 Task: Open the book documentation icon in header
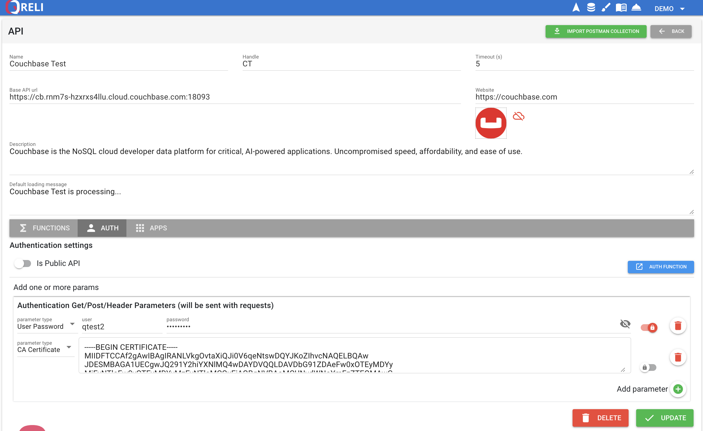[x=621, y=8]
